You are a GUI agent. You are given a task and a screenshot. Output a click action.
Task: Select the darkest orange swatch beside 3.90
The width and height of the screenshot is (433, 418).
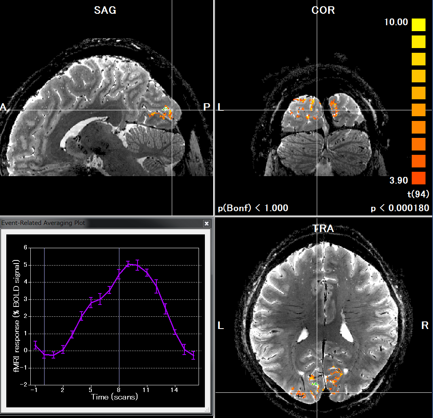click(x=418, y=178)
